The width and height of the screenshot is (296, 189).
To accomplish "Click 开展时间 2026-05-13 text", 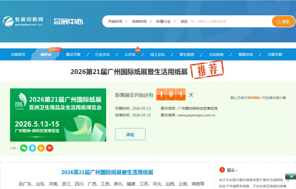I will click(133, 108).
